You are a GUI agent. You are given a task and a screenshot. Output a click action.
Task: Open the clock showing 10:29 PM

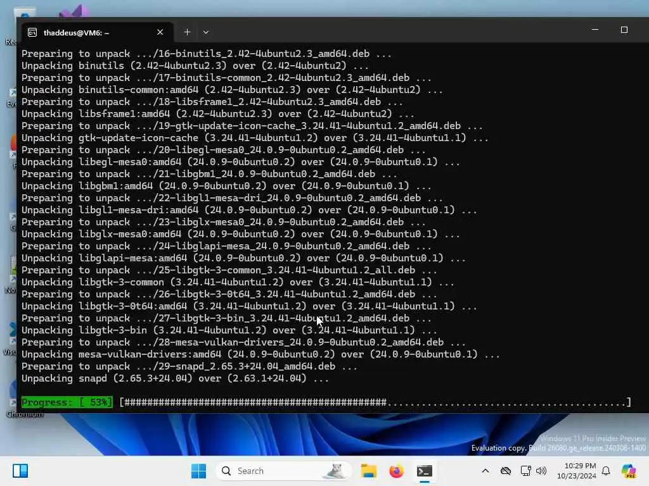(577, 471)
